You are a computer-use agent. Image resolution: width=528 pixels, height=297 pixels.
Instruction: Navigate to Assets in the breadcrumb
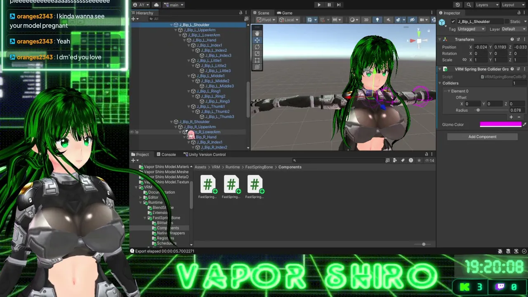pyautogui.click(x=200, y=167)
